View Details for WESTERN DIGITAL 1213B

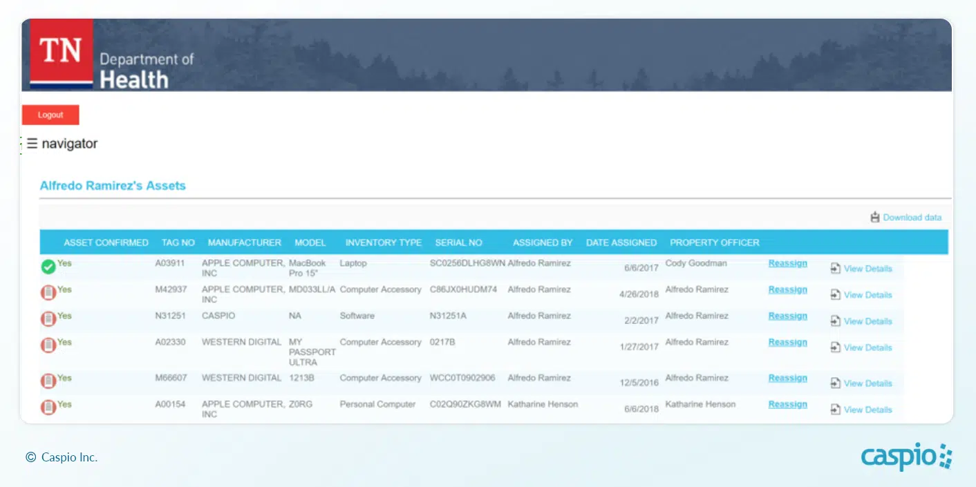[867, 383]
